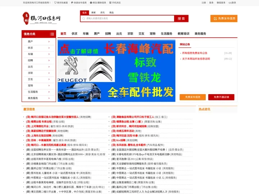Open the 登录 link in the top bar
This screenshot has width=259, height=194.
211,3
